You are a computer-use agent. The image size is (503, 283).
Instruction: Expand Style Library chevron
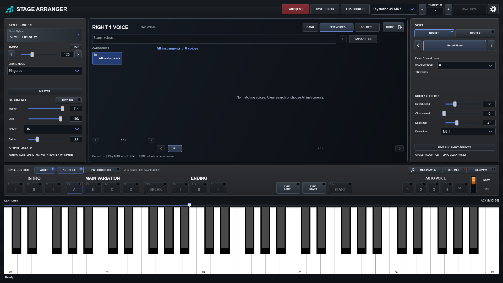coord(79,35)
